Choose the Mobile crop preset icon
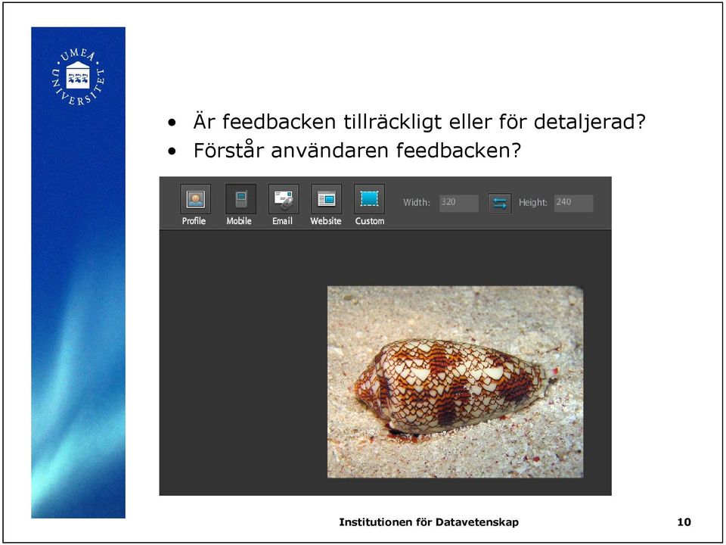 240,199
